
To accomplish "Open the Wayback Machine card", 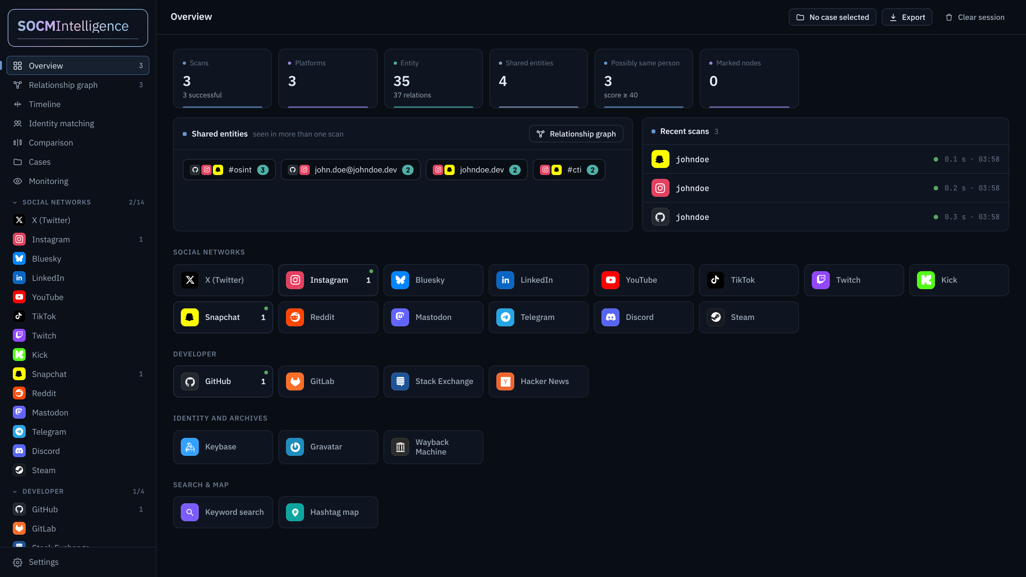I will pos(433,447).
